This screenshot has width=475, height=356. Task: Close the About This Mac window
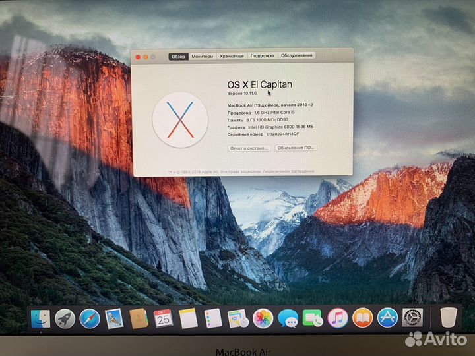pos(138,57)
